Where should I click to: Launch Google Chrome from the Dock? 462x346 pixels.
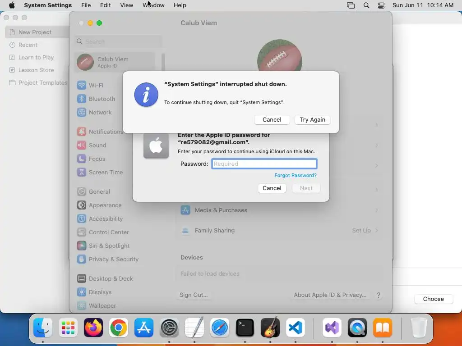pos(119,328)
